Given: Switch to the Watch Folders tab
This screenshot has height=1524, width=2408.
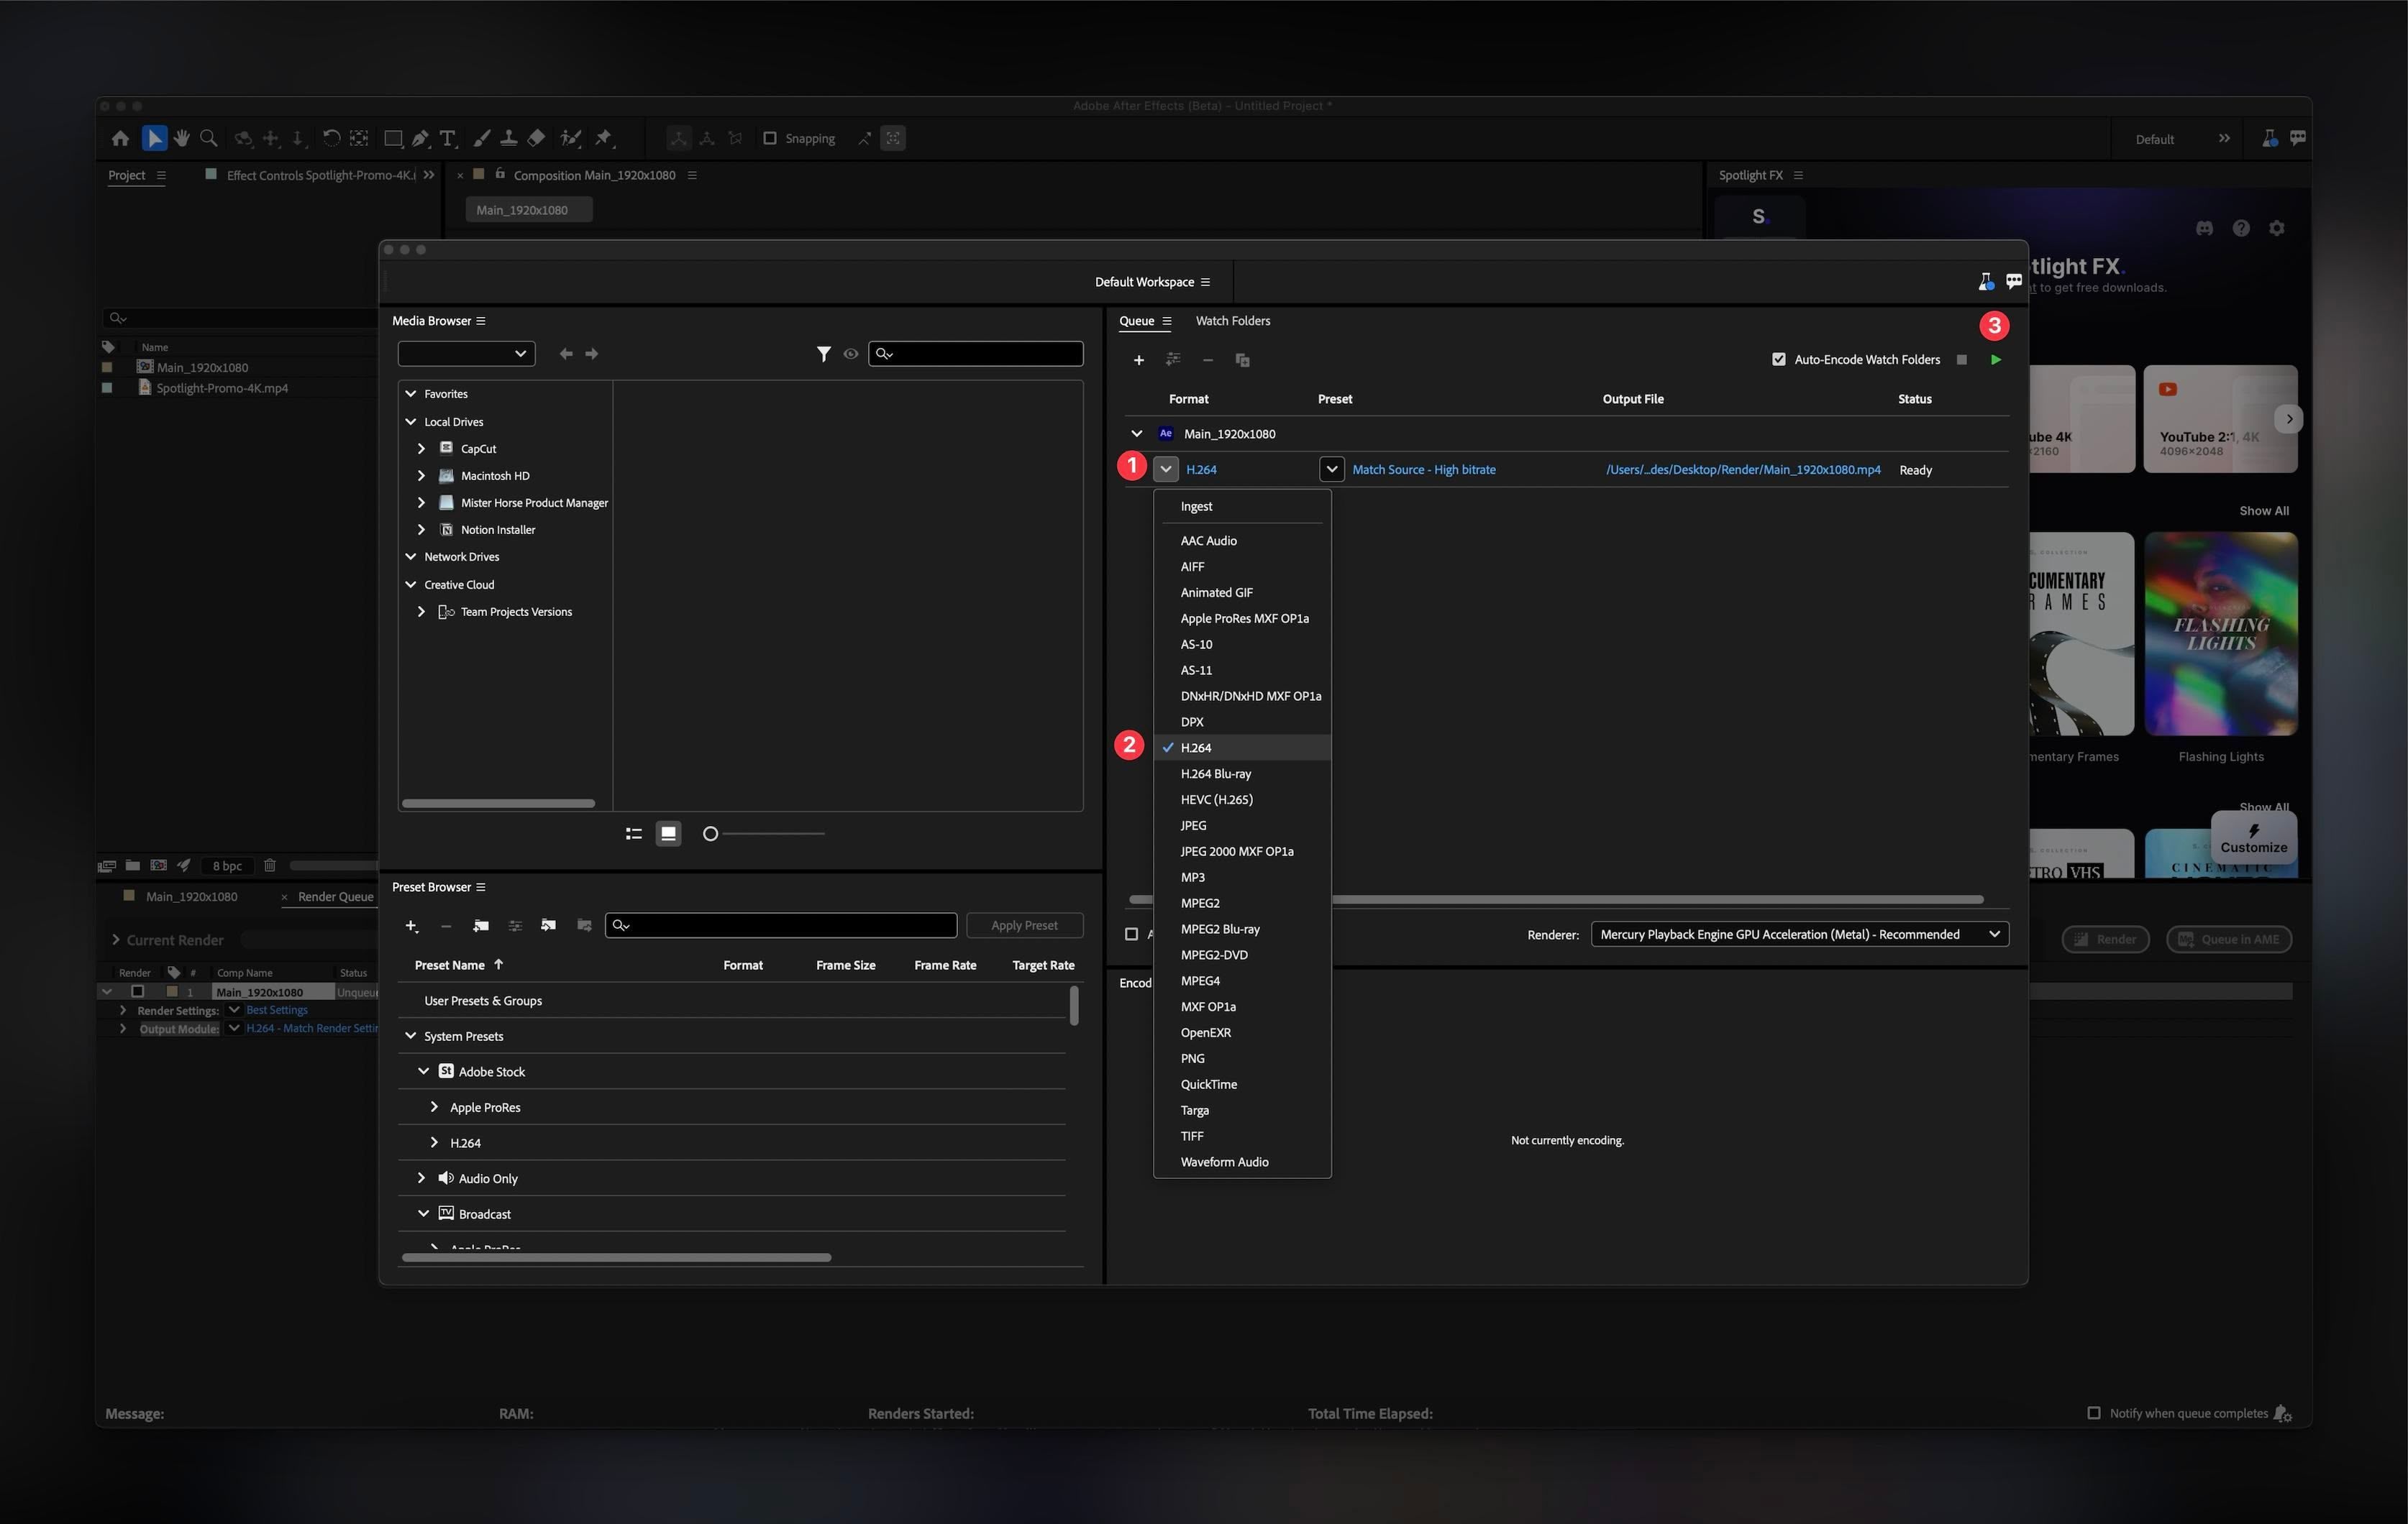Looking at the screenshot, I should [1232, 321].
